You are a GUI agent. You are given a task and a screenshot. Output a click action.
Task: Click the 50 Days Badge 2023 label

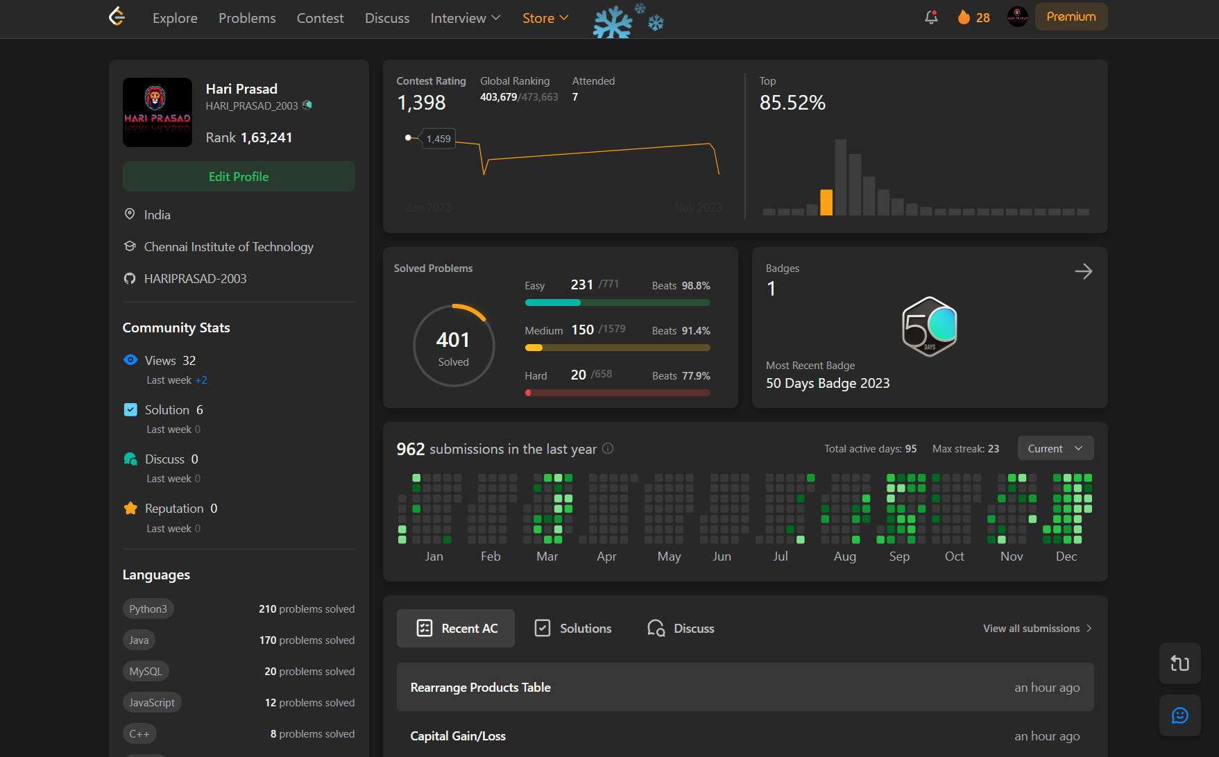click(828, 383)
